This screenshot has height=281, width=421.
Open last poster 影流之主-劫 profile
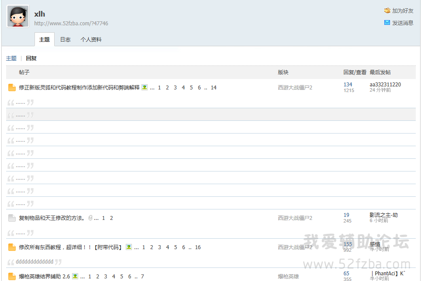point(384,215)
